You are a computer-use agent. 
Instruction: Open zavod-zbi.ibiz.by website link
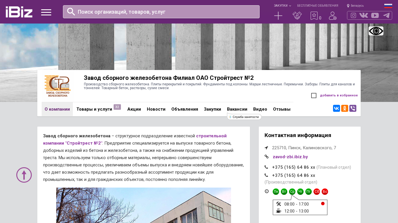point(290,157)
